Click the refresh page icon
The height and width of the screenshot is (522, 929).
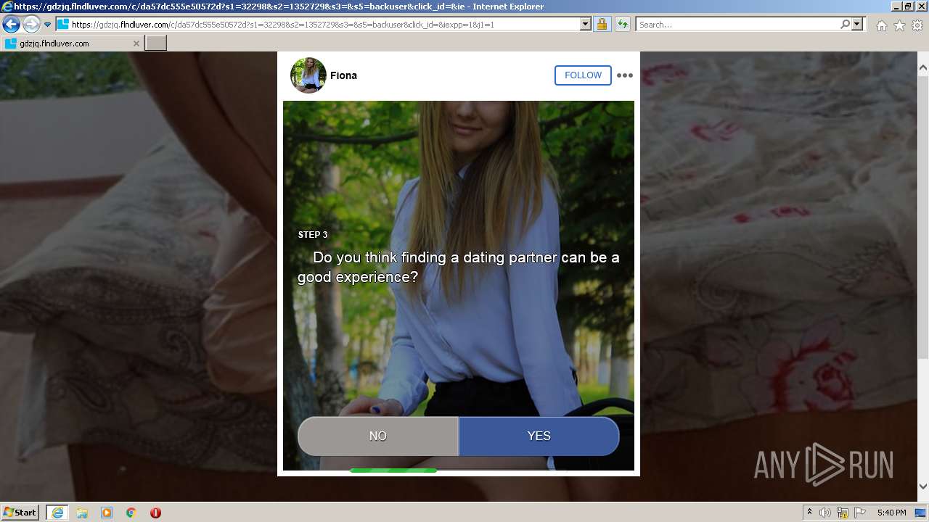pyautogui.click(x=622, y=25)
